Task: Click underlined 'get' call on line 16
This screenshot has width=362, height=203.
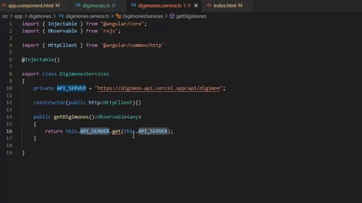Action: click(x=117, y=131)
